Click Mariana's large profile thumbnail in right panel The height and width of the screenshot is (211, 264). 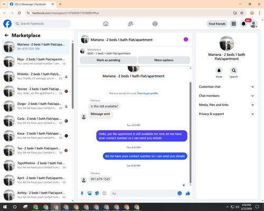(x=227, y=43)
